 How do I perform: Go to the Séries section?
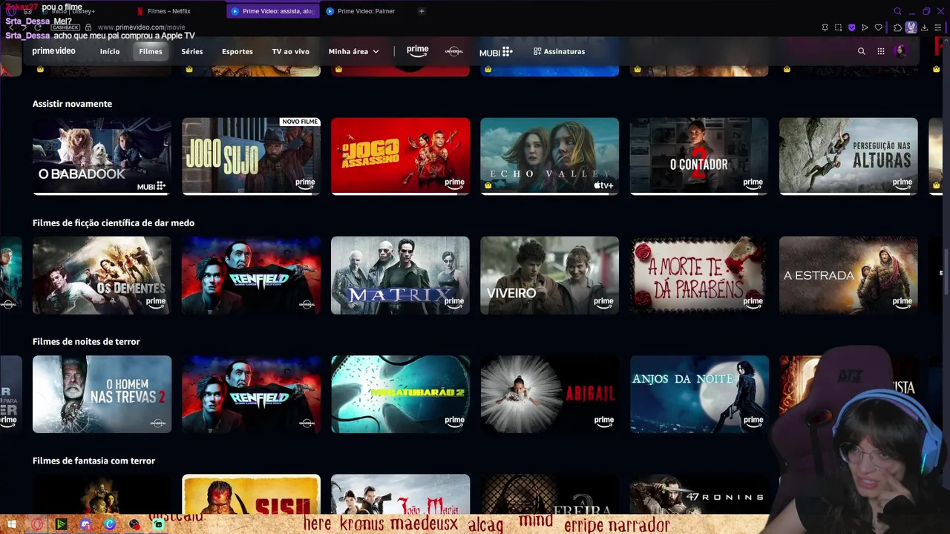tap(192, 51)
